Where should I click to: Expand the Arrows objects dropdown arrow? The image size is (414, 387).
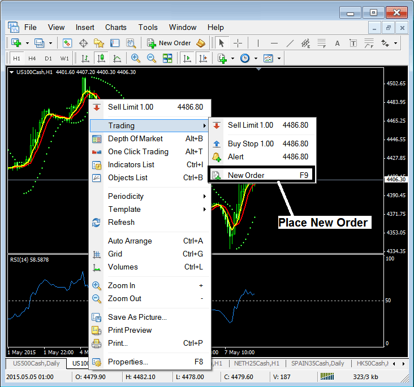(395, 43)
